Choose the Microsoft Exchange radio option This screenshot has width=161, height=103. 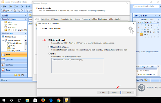pyautogui.click(x=50, y=47)
